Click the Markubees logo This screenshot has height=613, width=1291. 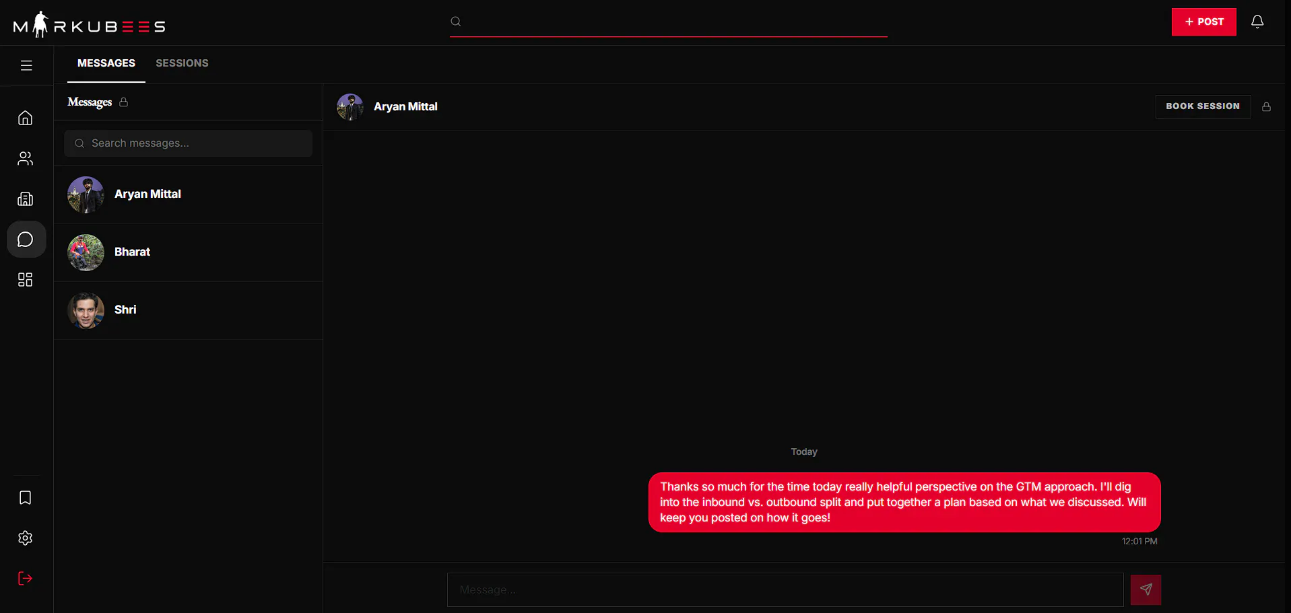[90, 25]
